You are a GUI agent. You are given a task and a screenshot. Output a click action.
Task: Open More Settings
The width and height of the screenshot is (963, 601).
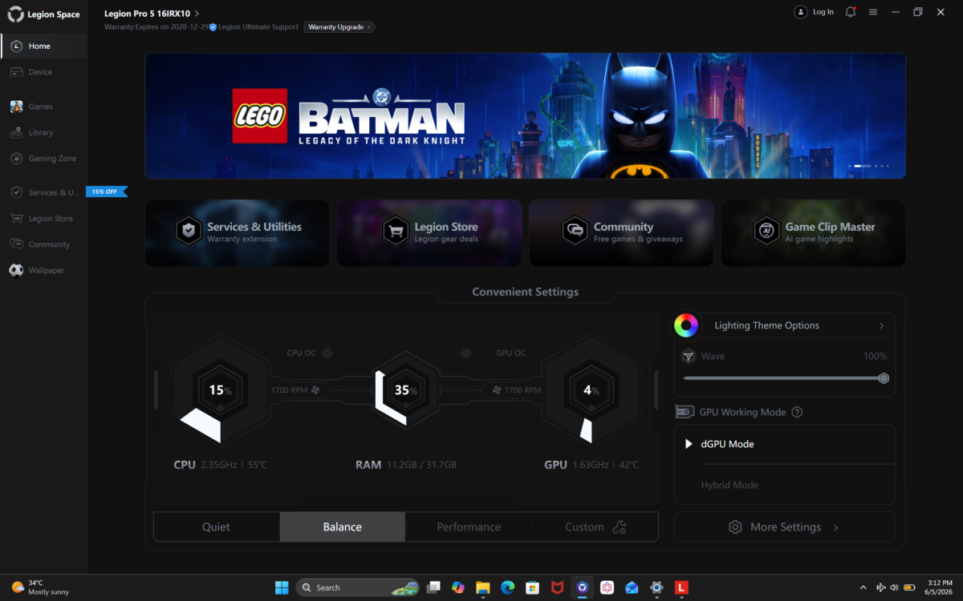point(785,526)
